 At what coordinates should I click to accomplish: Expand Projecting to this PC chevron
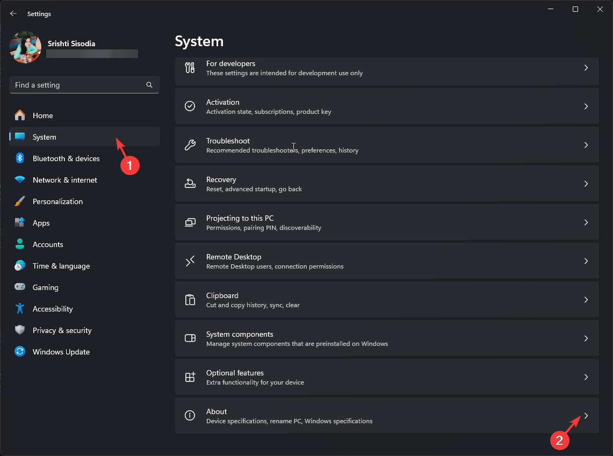point(586,222)
